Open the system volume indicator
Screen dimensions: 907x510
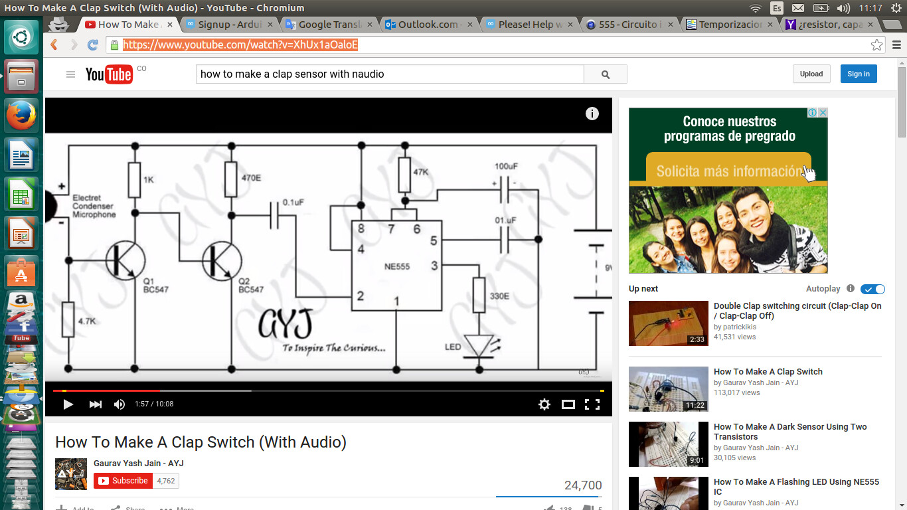[843, 8]
